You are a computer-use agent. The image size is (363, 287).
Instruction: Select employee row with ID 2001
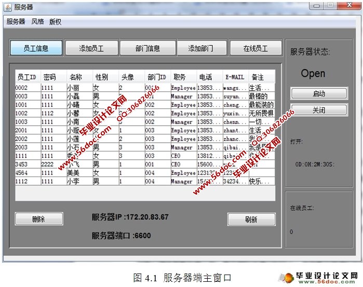(x=145, y=130)
